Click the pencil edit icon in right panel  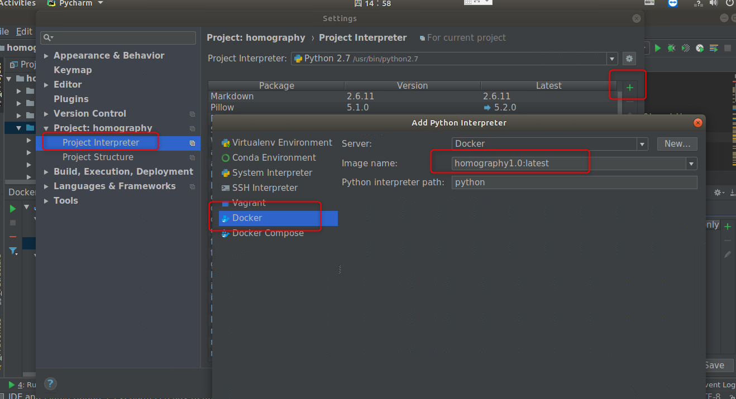click(x=728, y=254)
